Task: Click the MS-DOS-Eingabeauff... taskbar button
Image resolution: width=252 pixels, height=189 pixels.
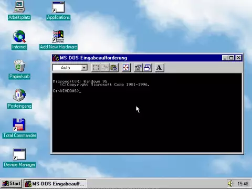Action: tap(55, 184)
